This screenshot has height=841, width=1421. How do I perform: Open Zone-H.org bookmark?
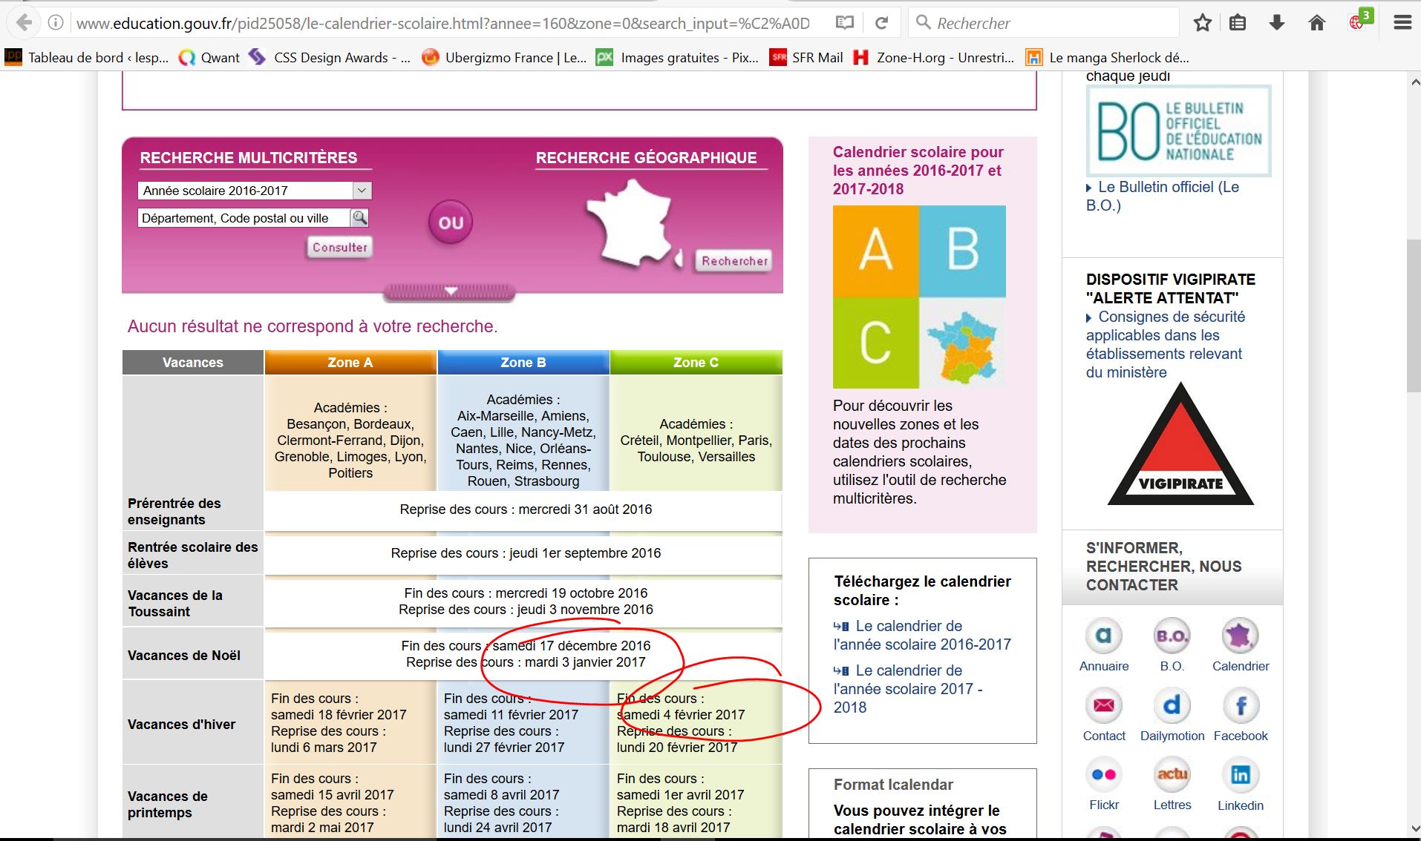click(934, 57)
